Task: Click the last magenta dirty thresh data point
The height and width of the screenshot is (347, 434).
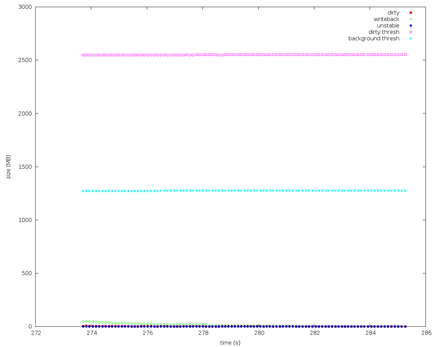Action: point(405,54)
